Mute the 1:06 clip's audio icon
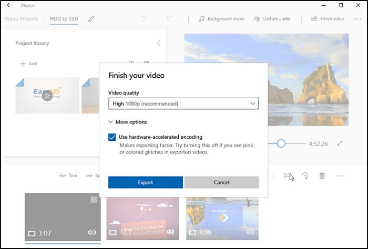368x249 pixels. point(250,232)
